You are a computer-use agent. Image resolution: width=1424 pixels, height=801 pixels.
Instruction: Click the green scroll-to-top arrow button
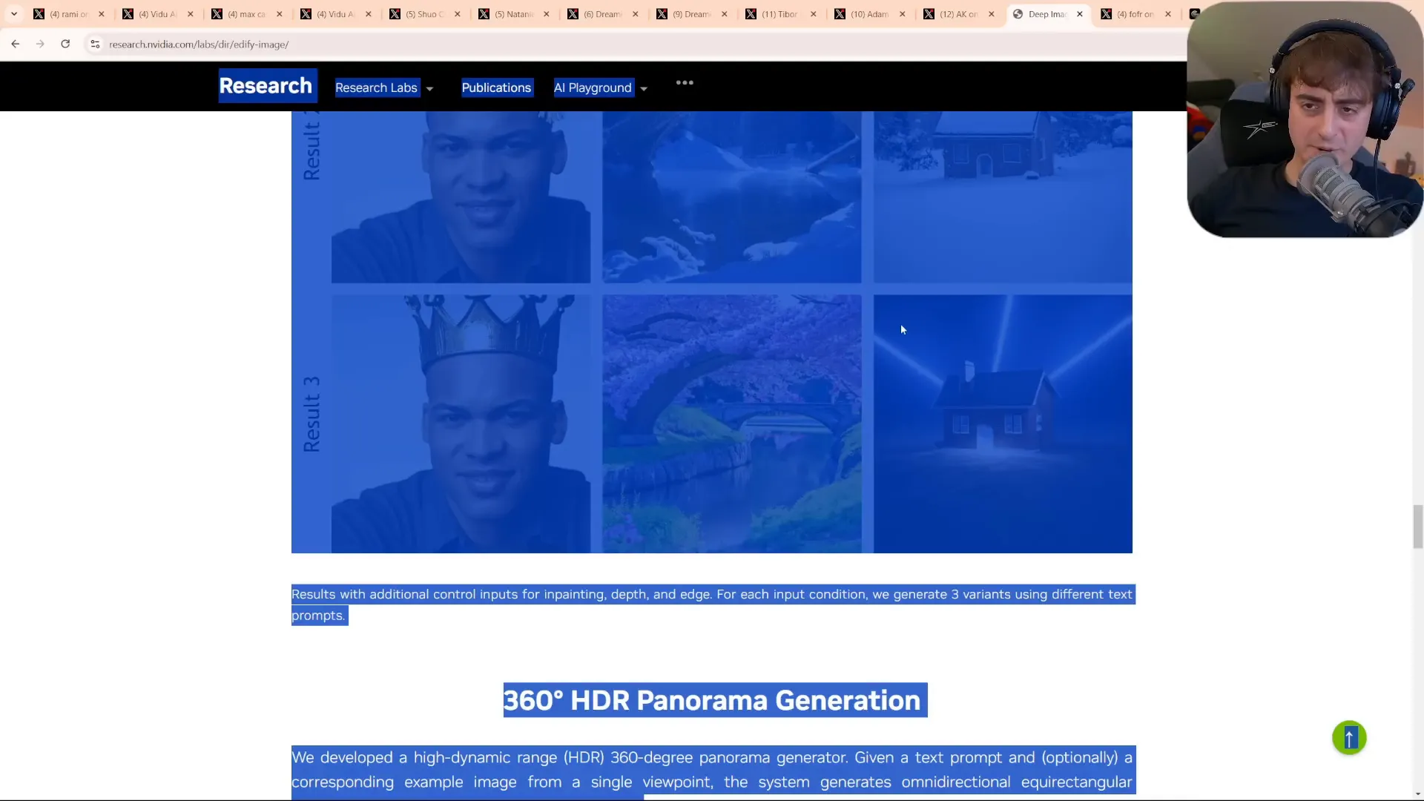[1349, 738]
